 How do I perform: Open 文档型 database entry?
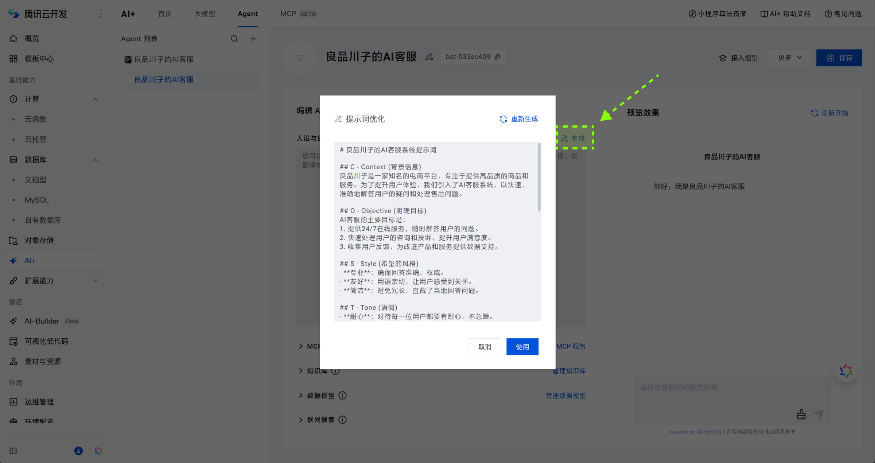tap(35, 180)
